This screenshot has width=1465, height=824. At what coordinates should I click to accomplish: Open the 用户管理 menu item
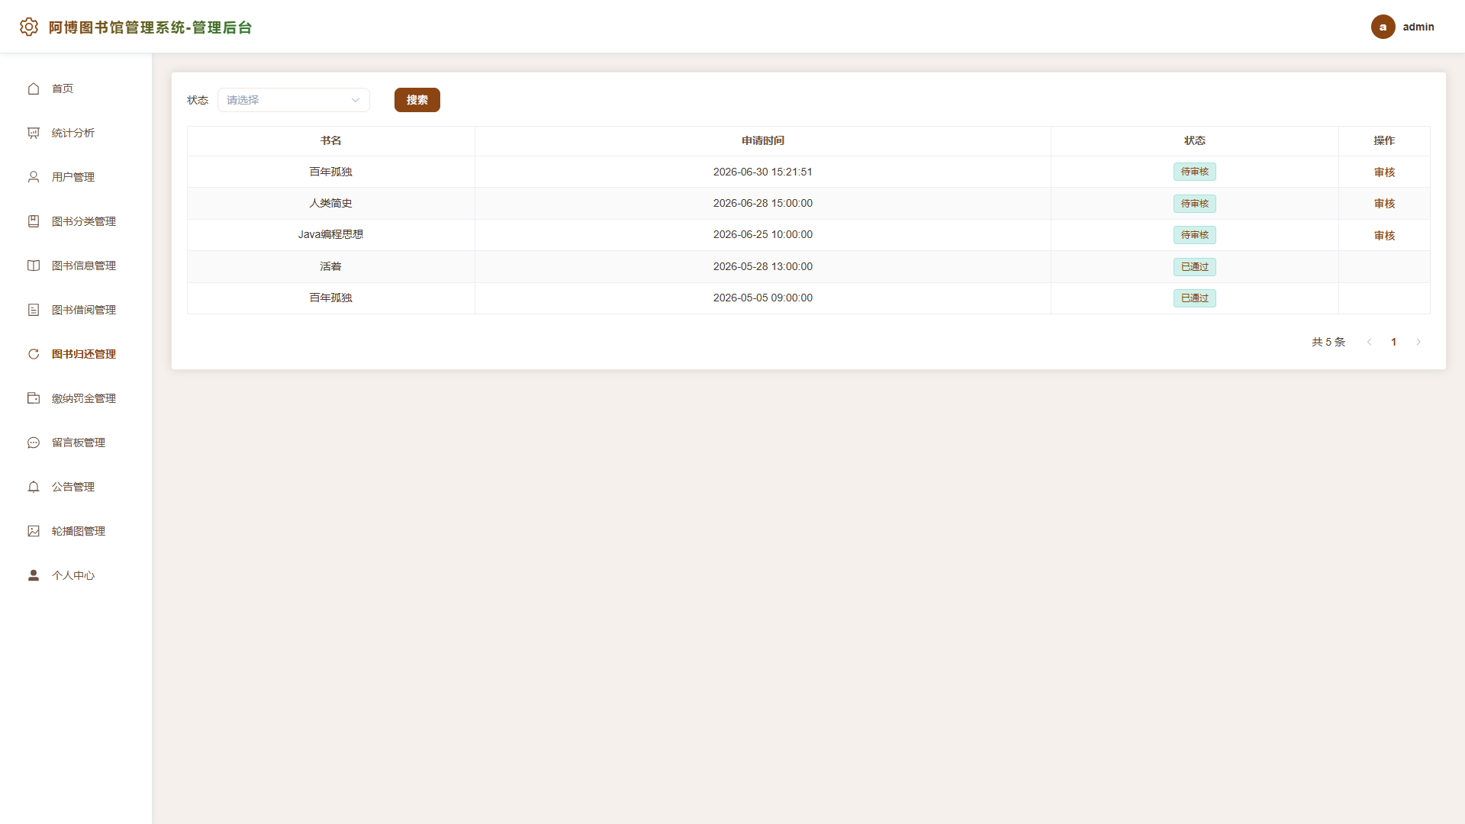[76, 177]
